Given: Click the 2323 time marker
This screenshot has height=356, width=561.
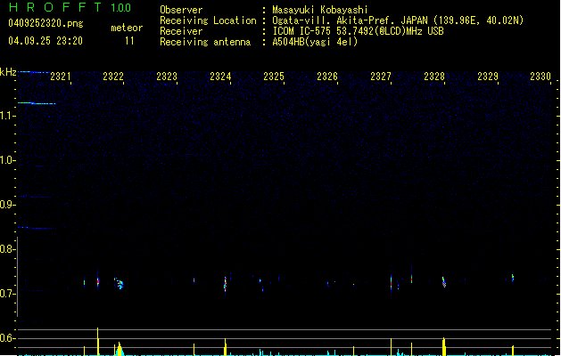Looking at the screenshot, I should (x=167, y=77).
